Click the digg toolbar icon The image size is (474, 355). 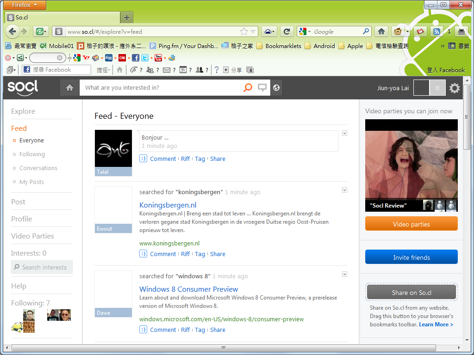[109, 58]
